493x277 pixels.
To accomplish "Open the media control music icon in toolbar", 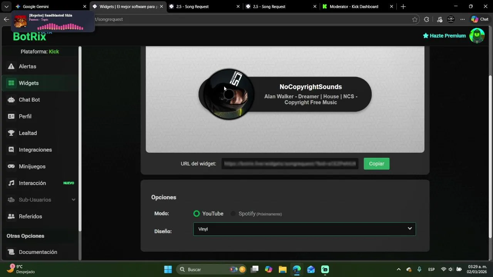I will (x=439, y=19).
